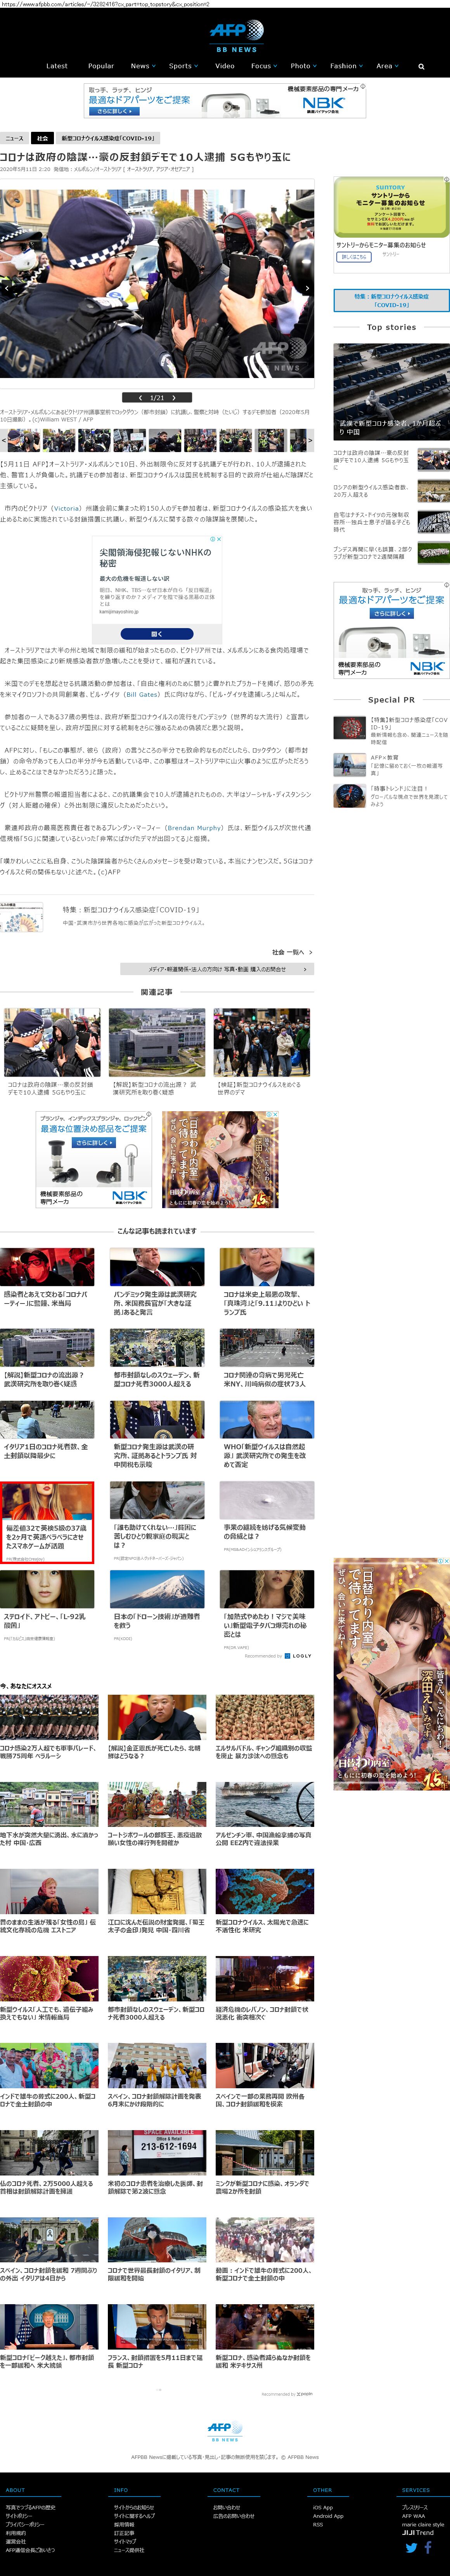This screenshot has height=2576, width=450.
Task: Click the Android App footer link
Action: [328, 2516]
